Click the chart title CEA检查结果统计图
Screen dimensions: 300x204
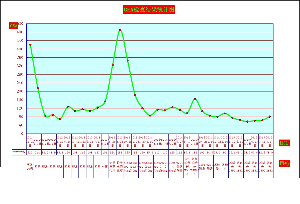(x=149, y=9)
